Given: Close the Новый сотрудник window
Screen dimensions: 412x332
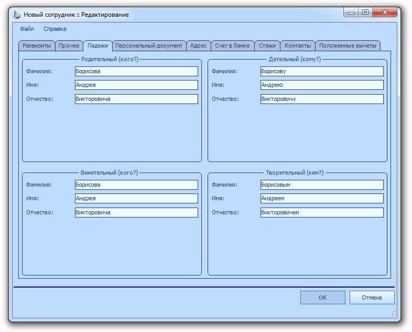Looking at the screenshot, I should point(385,13).
